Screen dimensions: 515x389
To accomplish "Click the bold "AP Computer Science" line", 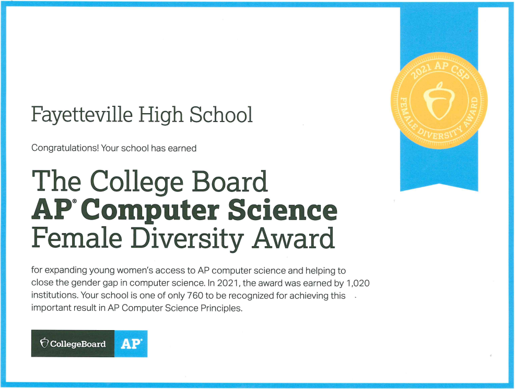I will tap(184, 210).
